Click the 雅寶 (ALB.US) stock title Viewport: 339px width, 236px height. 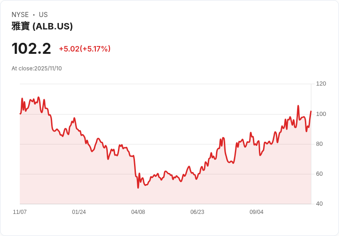(x=42, y=26)
